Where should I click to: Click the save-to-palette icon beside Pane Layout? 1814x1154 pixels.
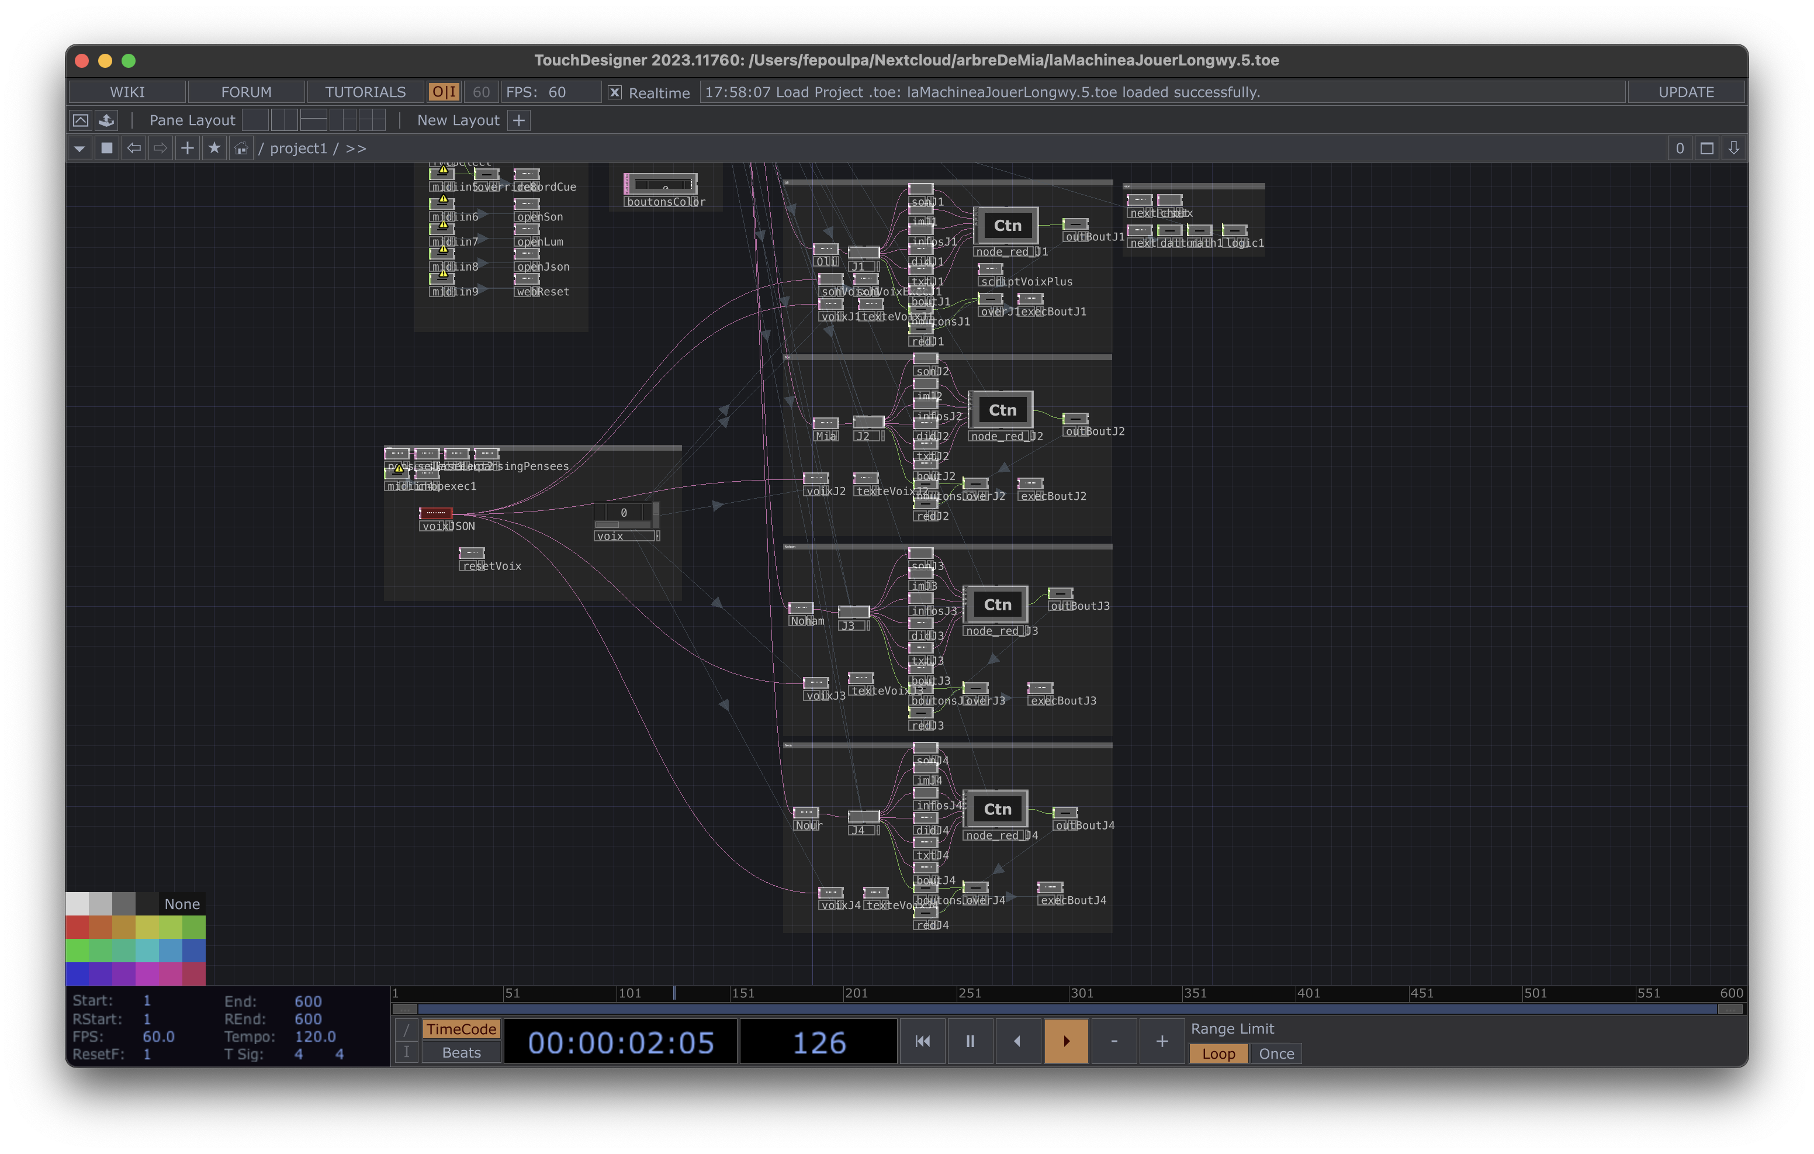[x=107, y=120]
